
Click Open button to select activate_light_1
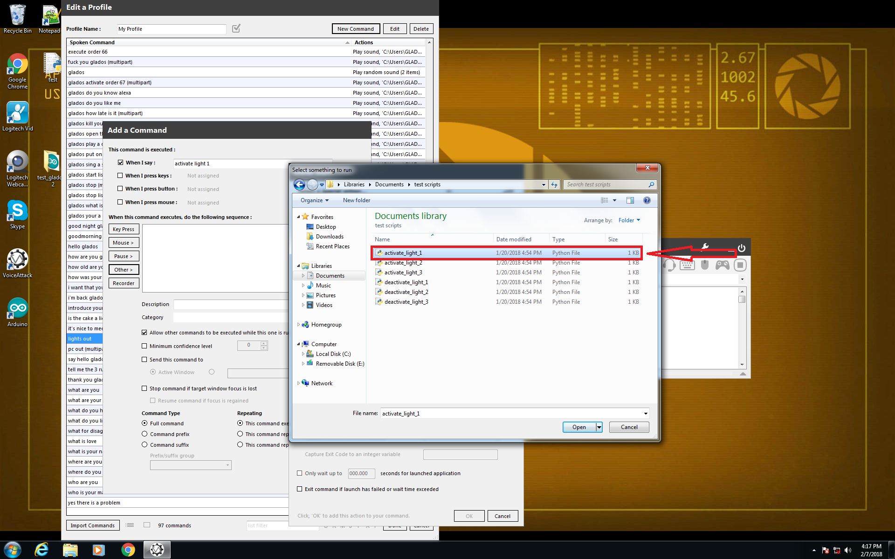578,427
